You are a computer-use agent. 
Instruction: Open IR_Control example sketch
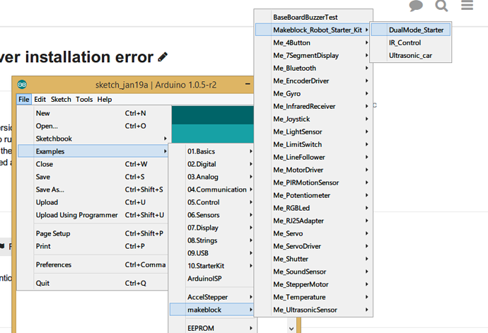tap(410, 42)
